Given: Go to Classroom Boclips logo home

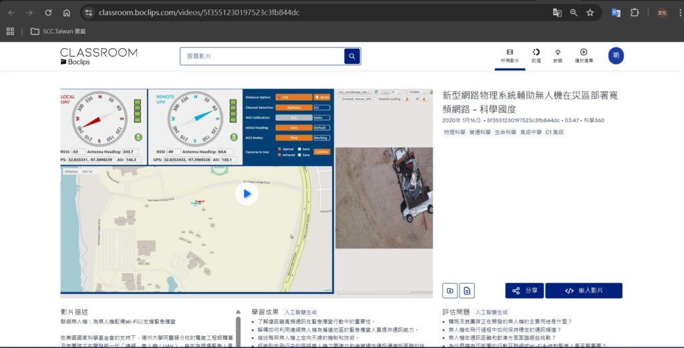Looking at the screenshot, I should click(x=98, y=56).
